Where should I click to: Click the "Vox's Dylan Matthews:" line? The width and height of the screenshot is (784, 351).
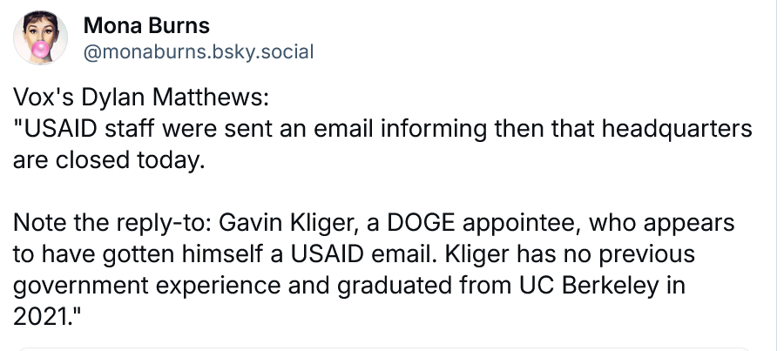pyautogui.click(x=141, y=97)
